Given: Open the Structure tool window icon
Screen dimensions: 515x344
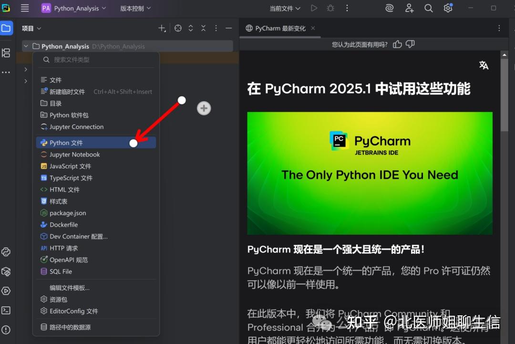Looking at the screenshot, I should [6, 53].
